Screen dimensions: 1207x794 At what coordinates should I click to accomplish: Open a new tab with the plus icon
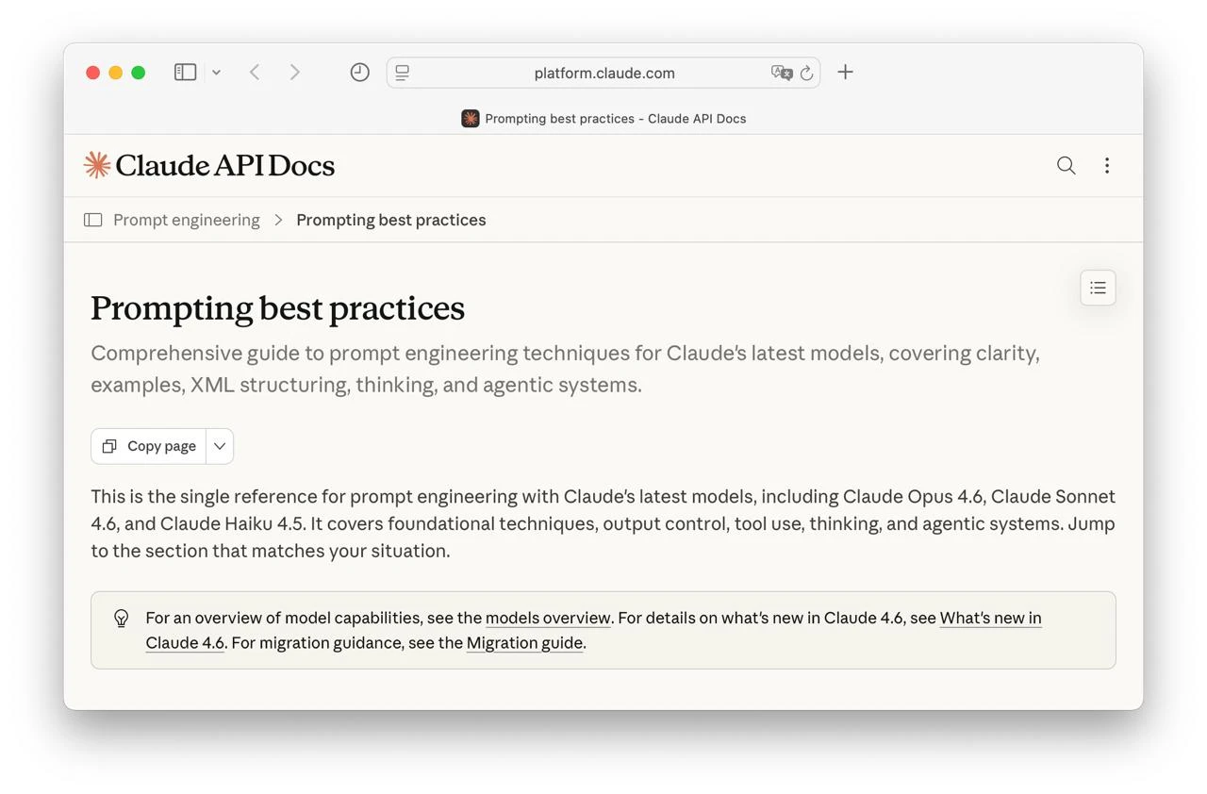coord(845,73)
